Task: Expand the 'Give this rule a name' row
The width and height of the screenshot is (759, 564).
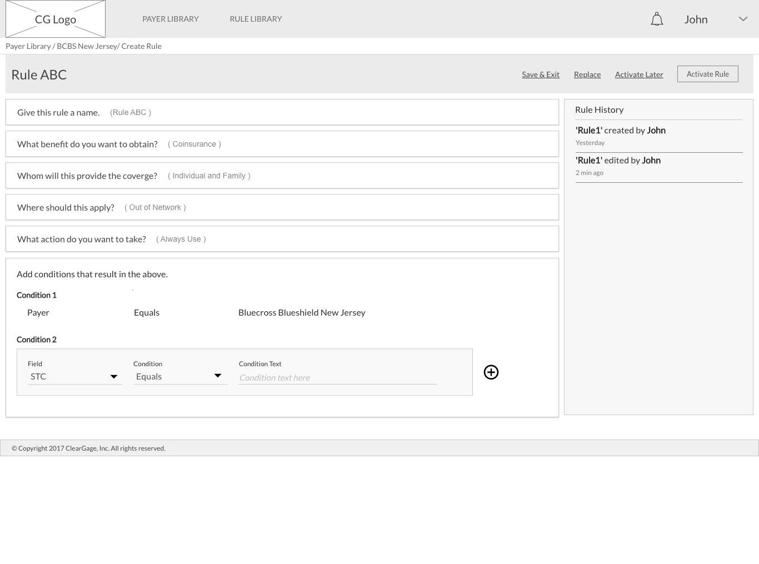Action: coord(282,112)
